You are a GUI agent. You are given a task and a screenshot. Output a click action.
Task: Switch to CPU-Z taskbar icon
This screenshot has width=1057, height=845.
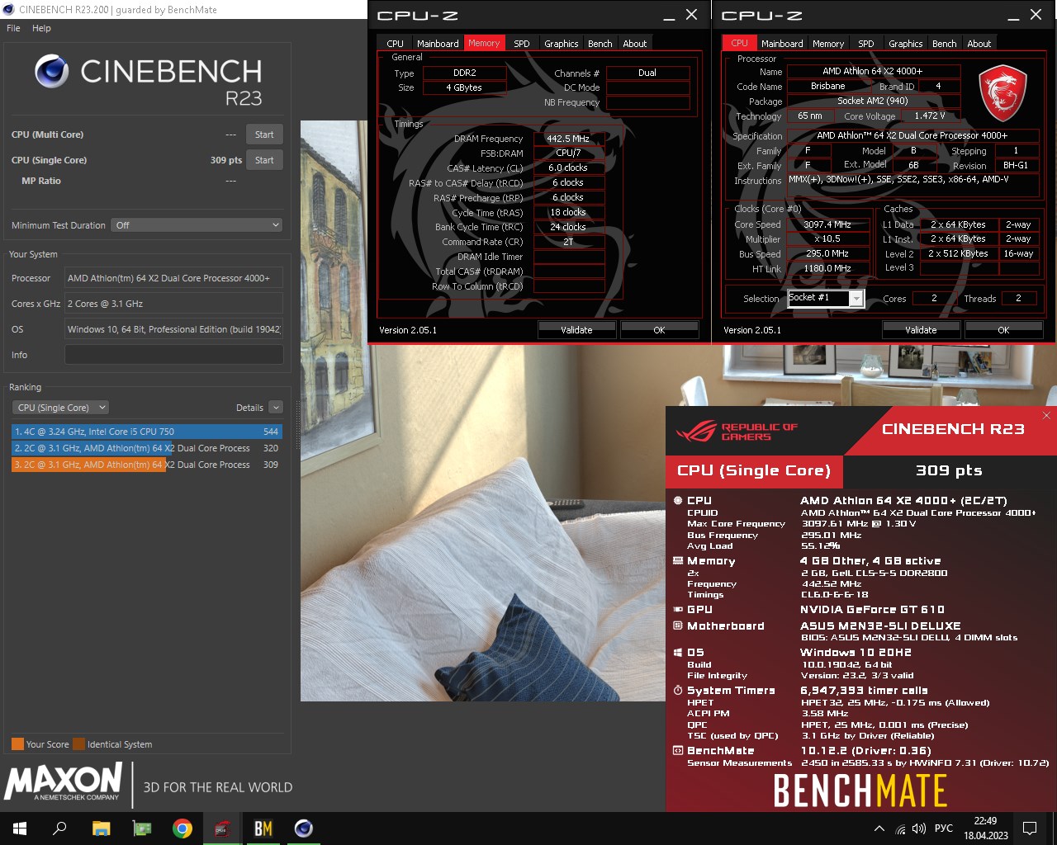pyautogui.click(x=222, y=828)
